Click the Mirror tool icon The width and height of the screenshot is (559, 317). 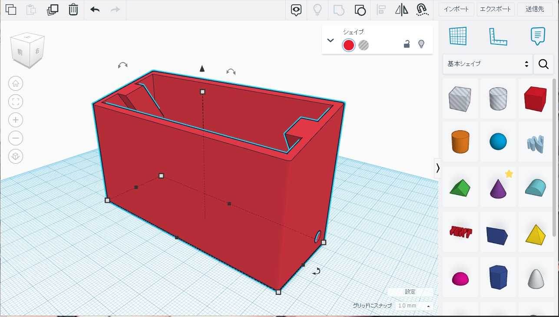pos(401,10)
